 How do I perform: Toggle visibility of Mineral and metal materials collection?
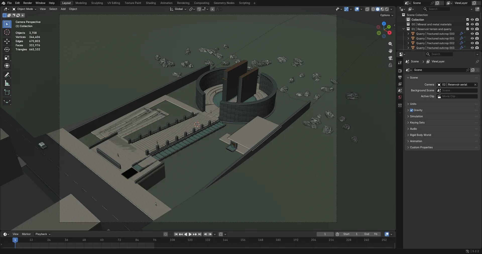472,24
